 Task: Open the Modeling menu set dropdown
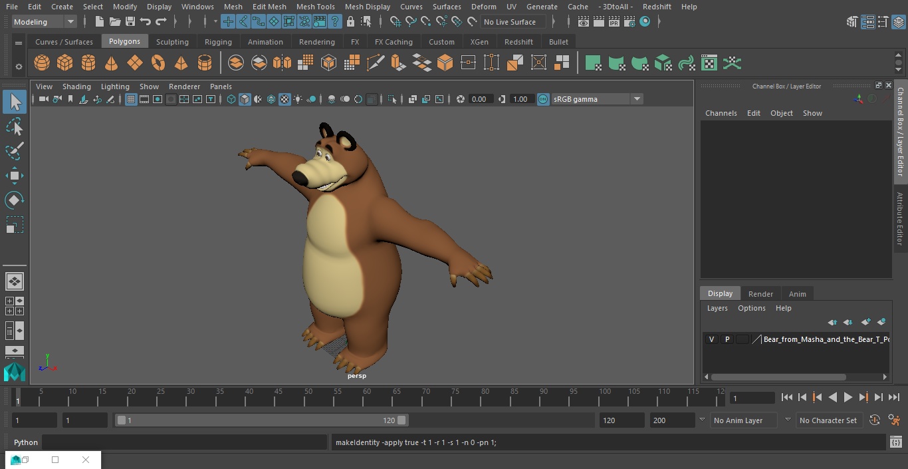point(45,22)
